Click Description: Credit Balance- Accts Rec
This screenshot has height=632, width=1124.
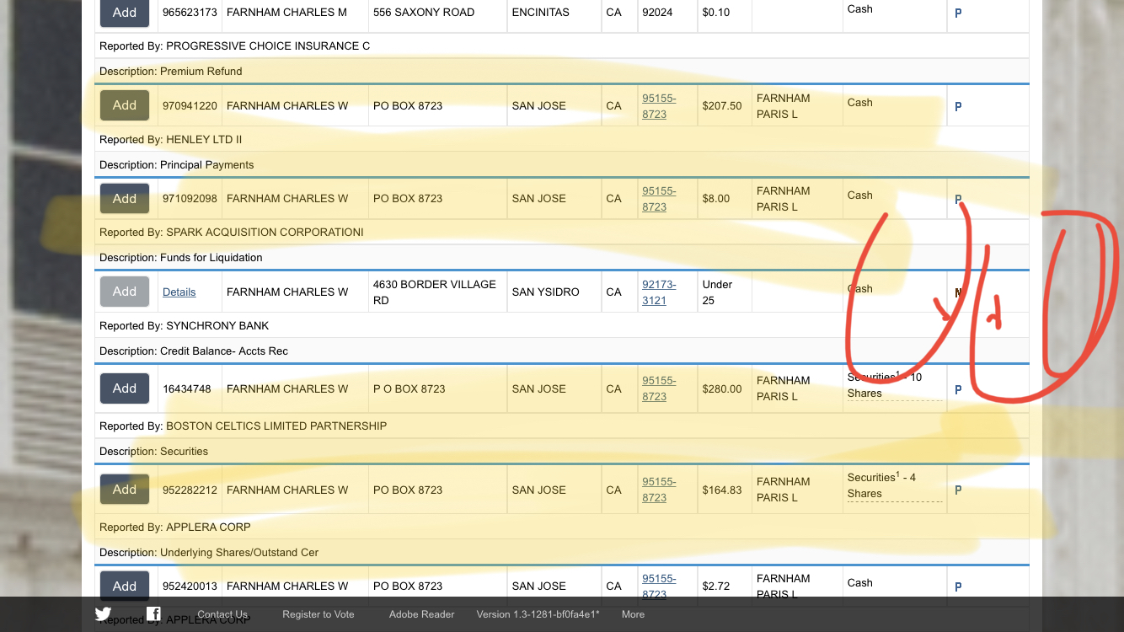194,351
